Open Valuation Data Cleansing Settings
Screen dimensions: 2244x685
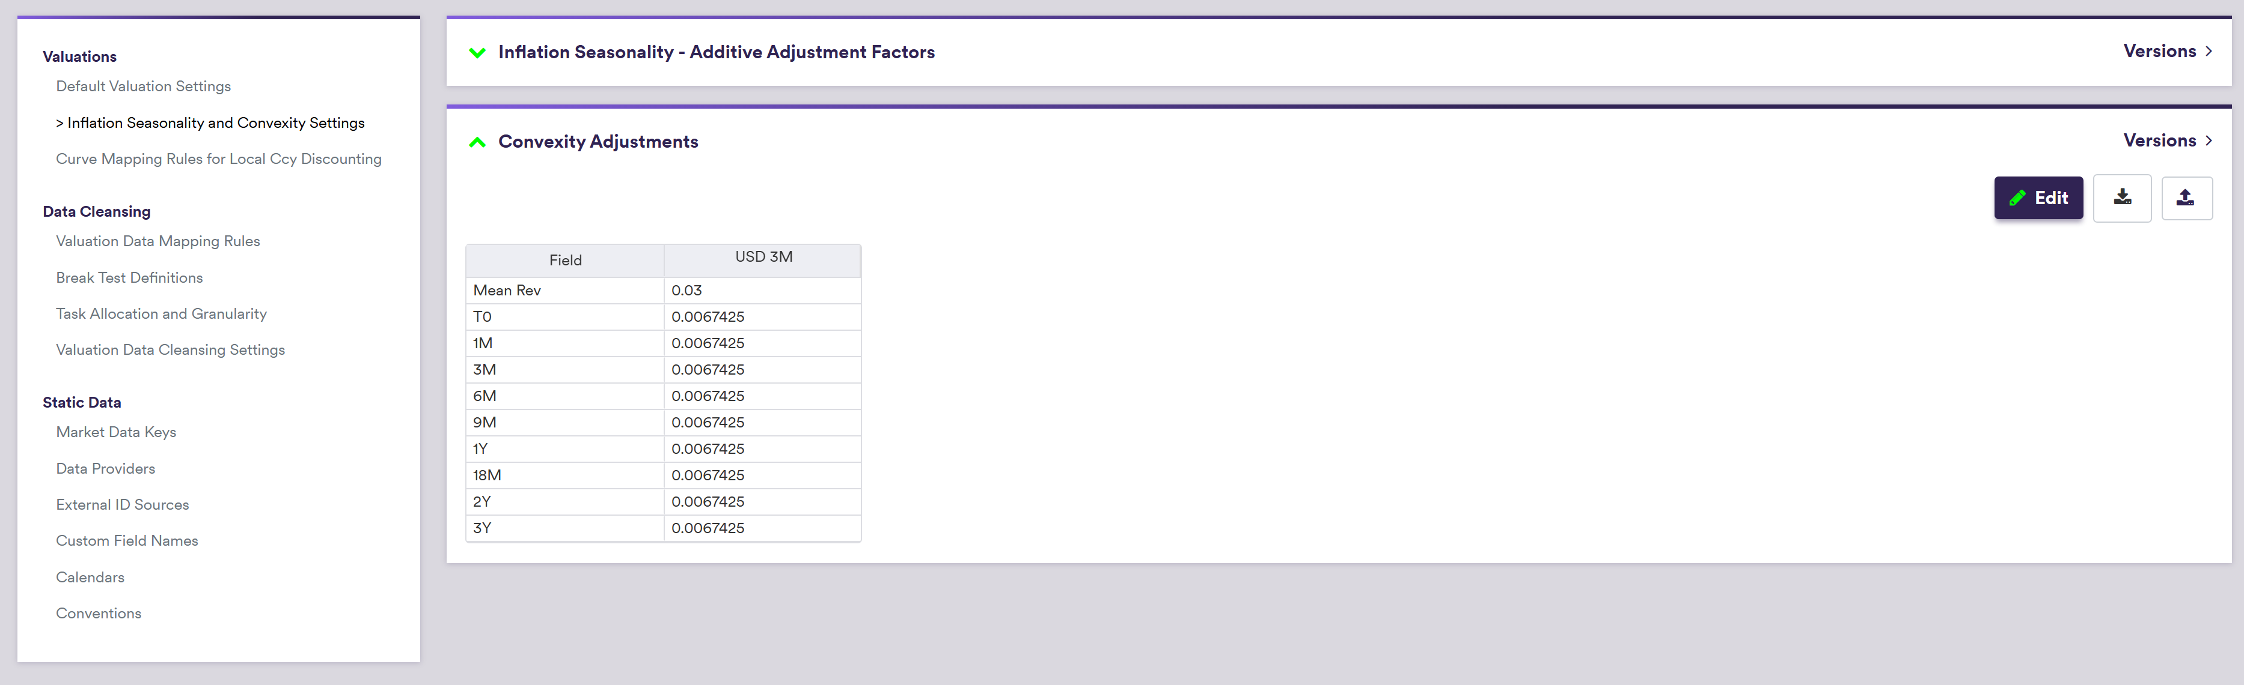click(170, 350)
